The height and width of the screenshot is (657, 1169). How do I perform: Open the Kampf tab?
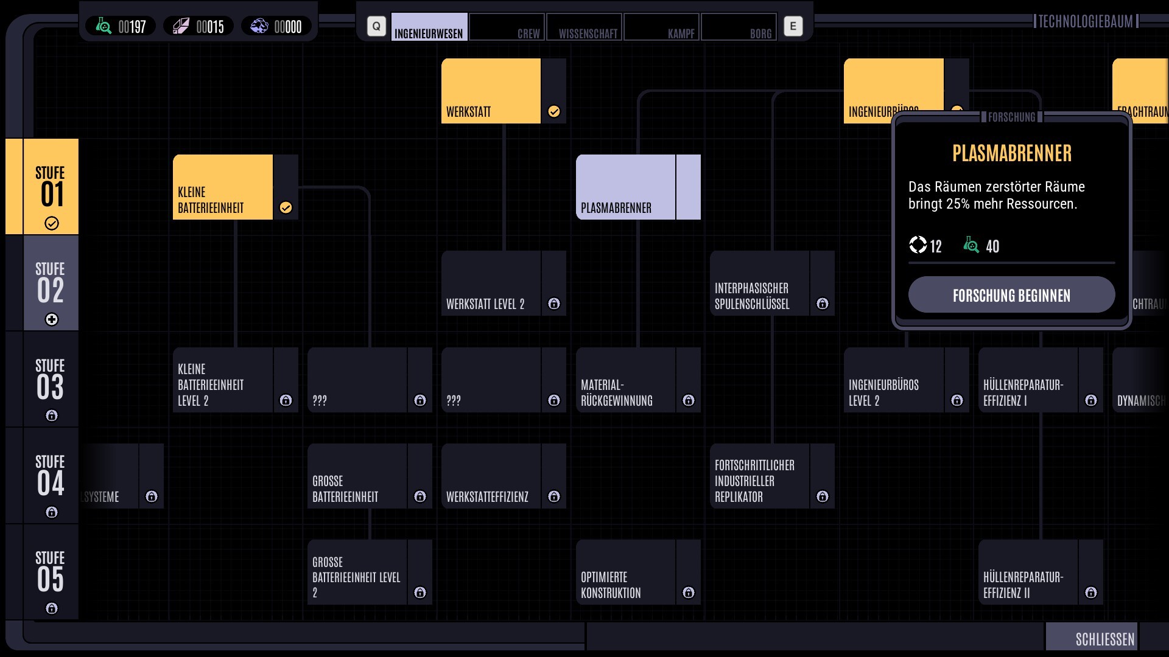click(661, 27)
